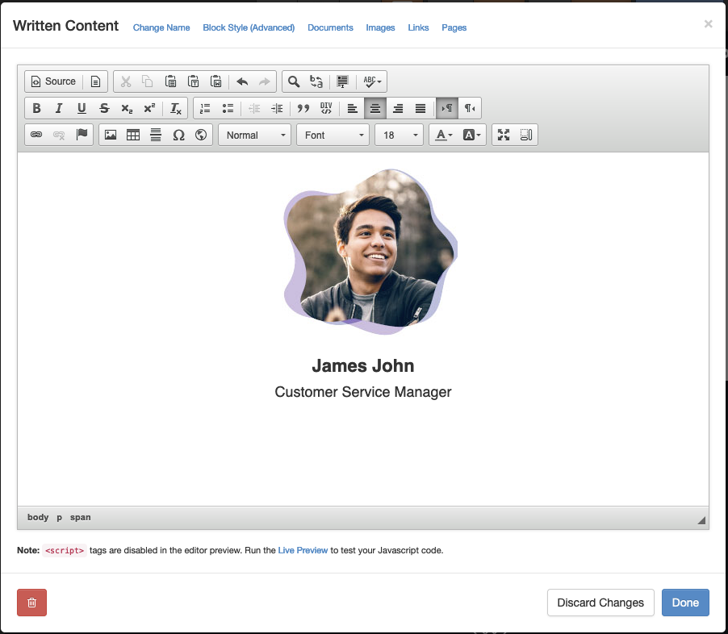This screenshot has width=728, height=634.
Task: Open the Documents menu
Action: pyautogui.click(x=330, y=28)
